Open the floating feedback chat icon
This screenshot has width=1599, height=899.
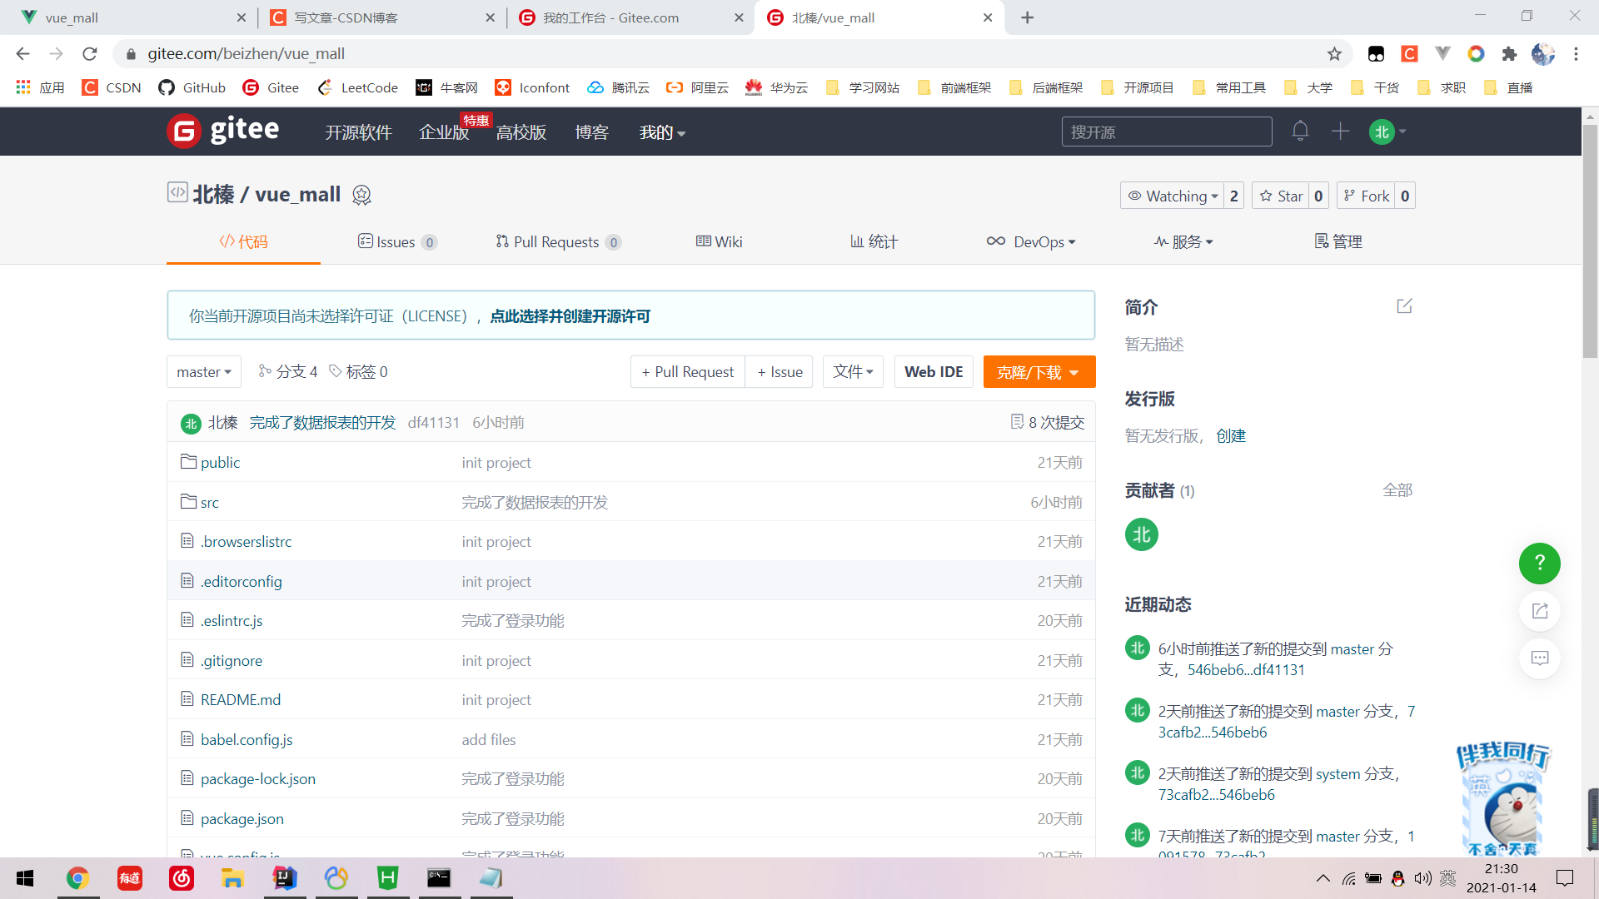(1539, 658)
